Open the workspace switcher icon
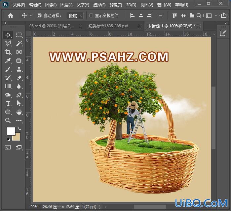The width and height of the screenshot is (231, 211). pos(209,15)
